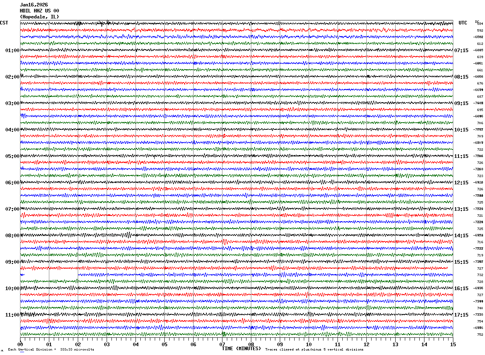Click the DC offset value "754"

(x=480, y=321)
